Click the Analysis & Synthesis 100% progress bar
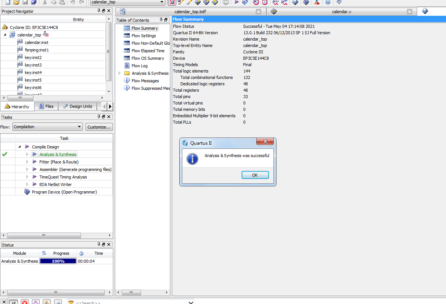This screenshot has width=446, height=304. point(58,261)
